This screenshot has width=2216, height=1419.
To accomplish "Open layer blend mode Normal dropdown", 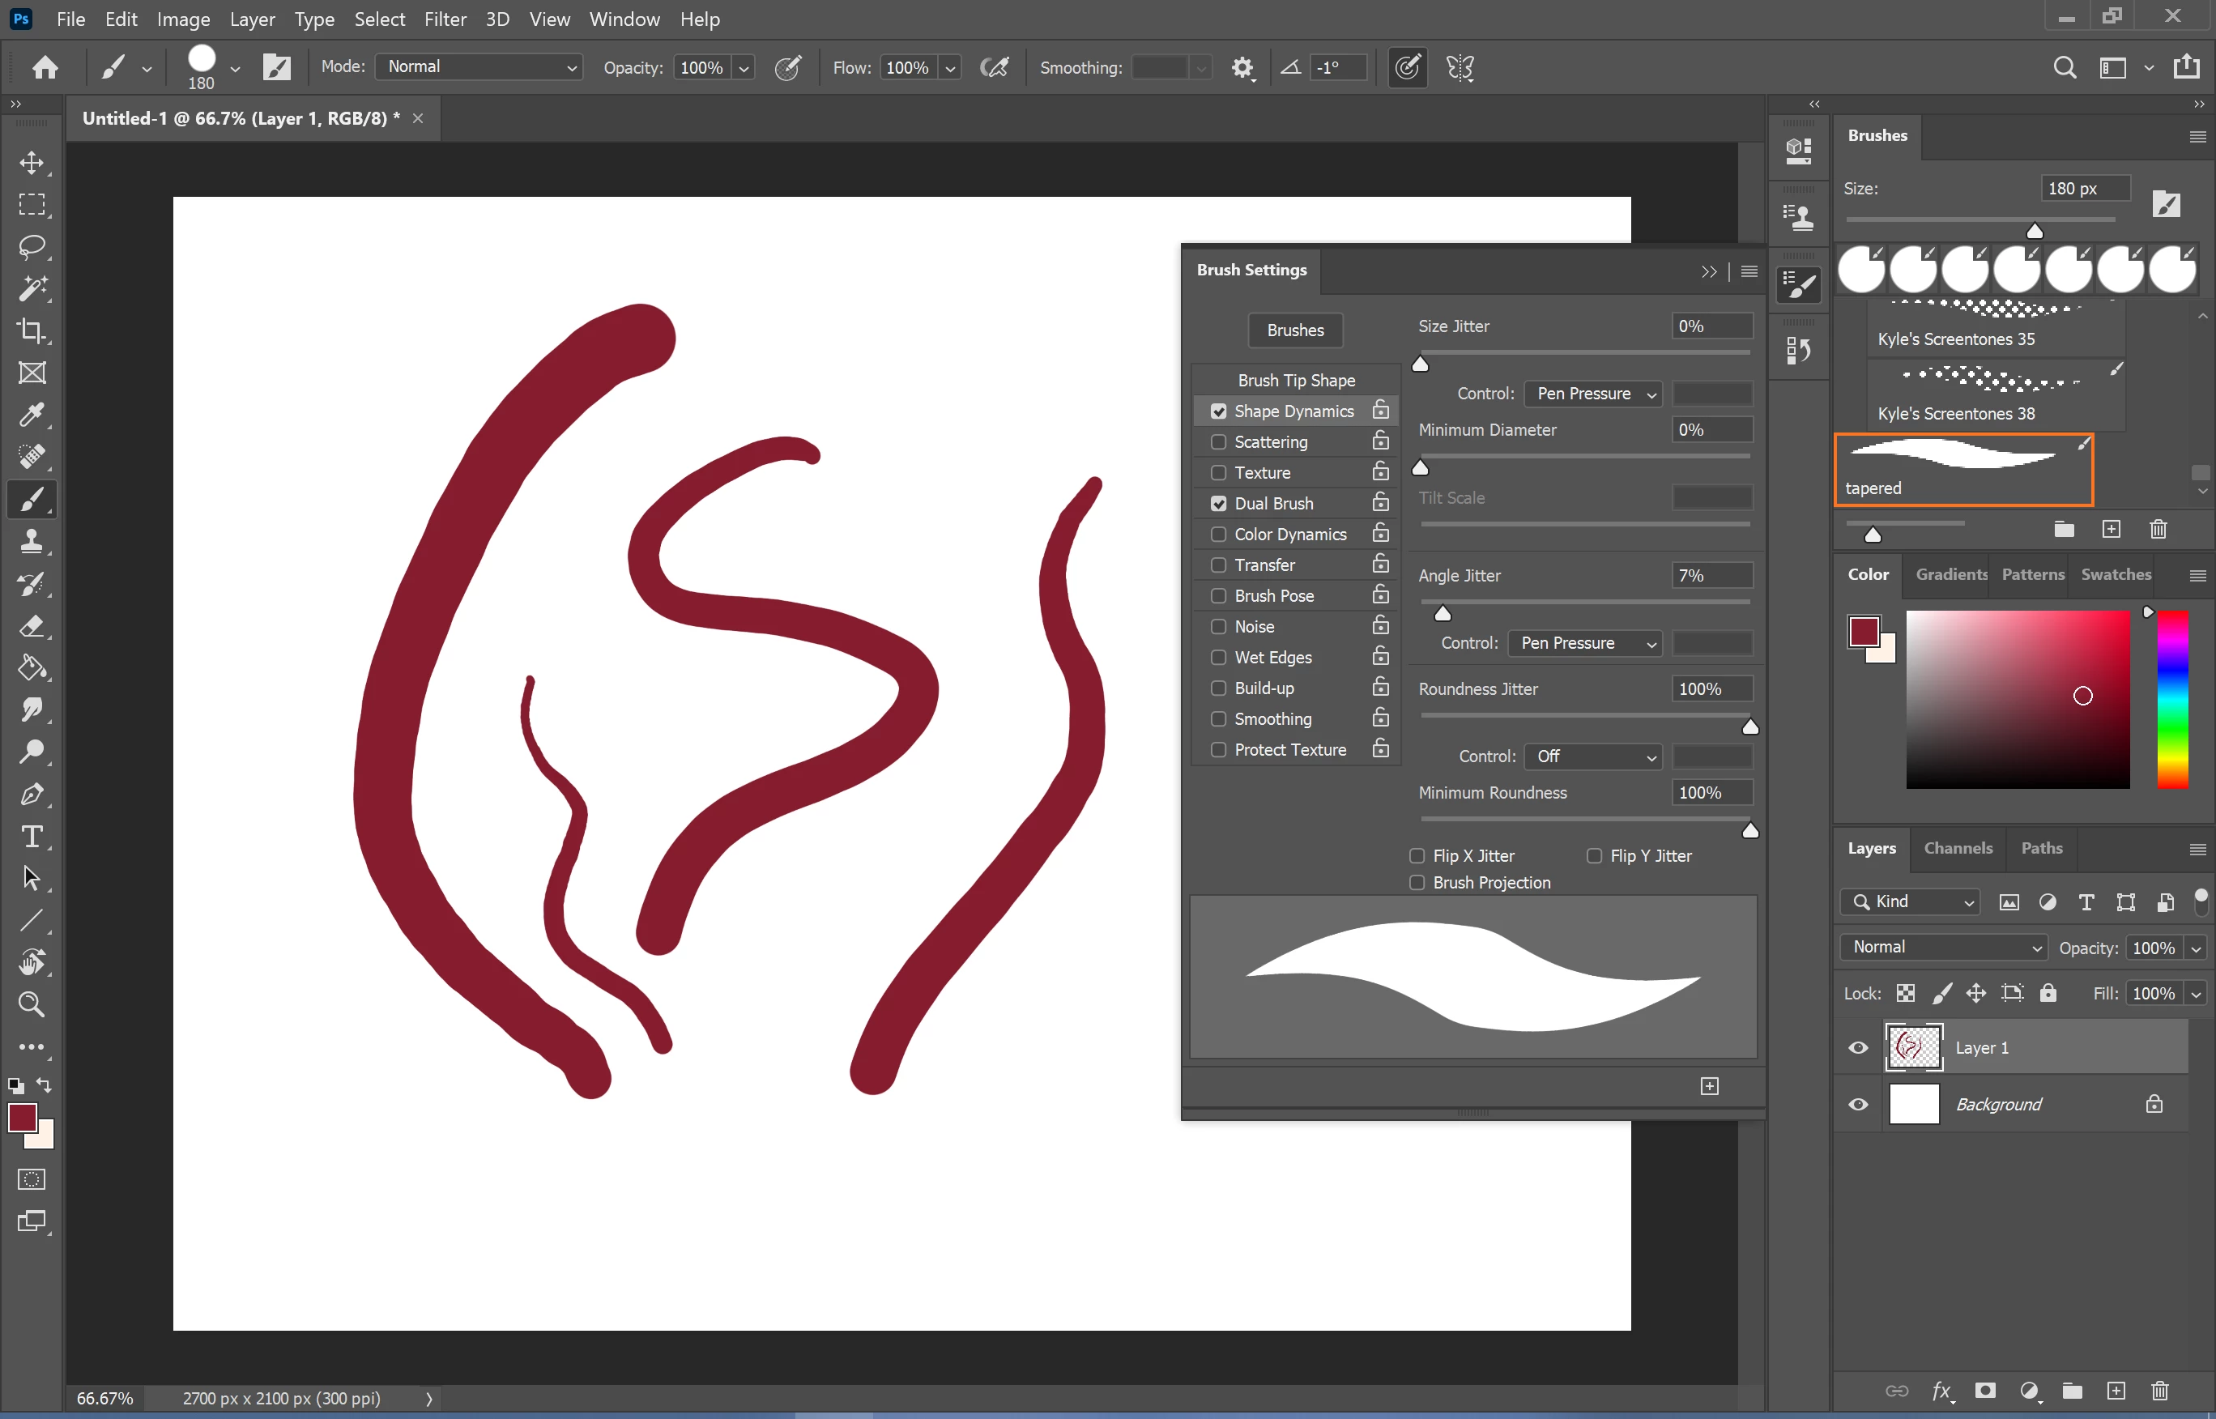I will [x=1943, y=948].
